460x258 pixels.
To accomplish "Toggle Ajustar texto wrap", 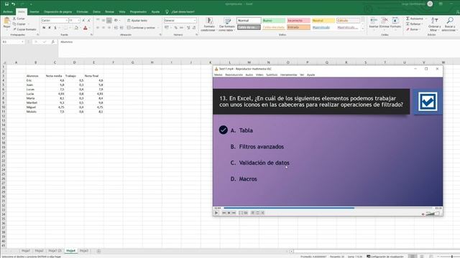I will pyautogui.click(x=137, y=21).
